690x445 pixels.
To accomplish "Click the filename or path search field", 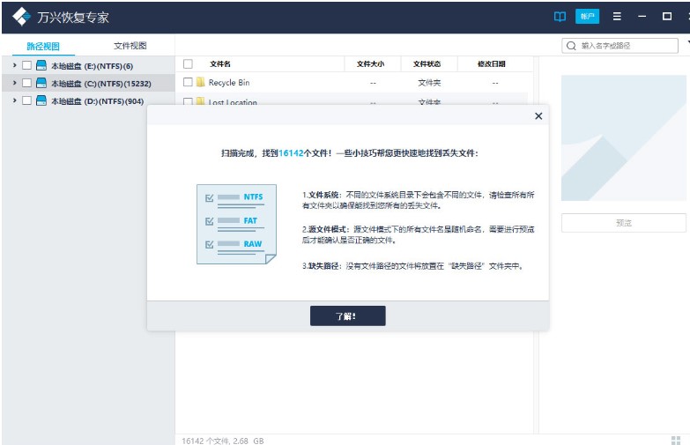I will (626, 46).
